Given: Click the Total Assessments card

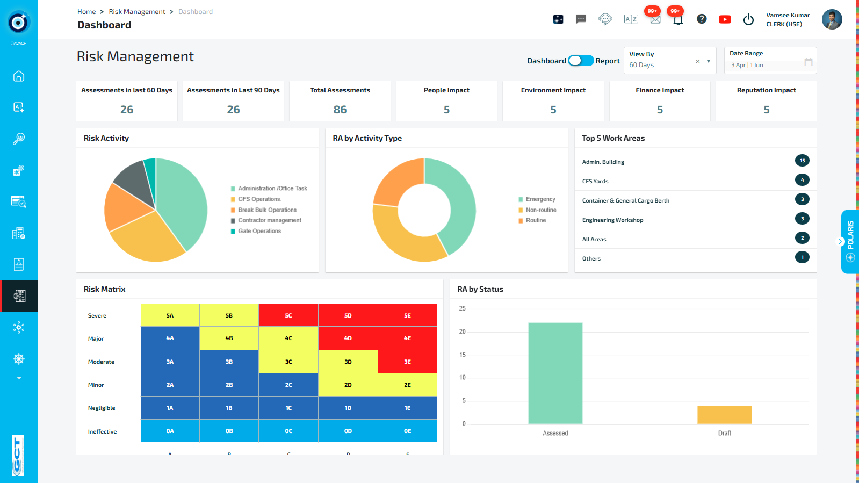Looking at the screenshot, I should pos(340,102).
